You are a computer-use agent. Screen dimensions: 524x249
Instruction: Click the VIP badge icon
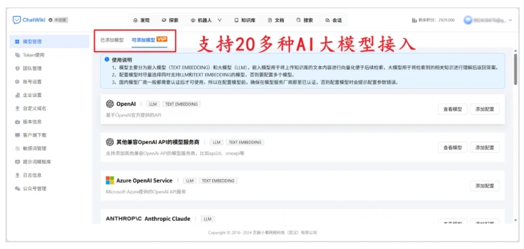162,39
